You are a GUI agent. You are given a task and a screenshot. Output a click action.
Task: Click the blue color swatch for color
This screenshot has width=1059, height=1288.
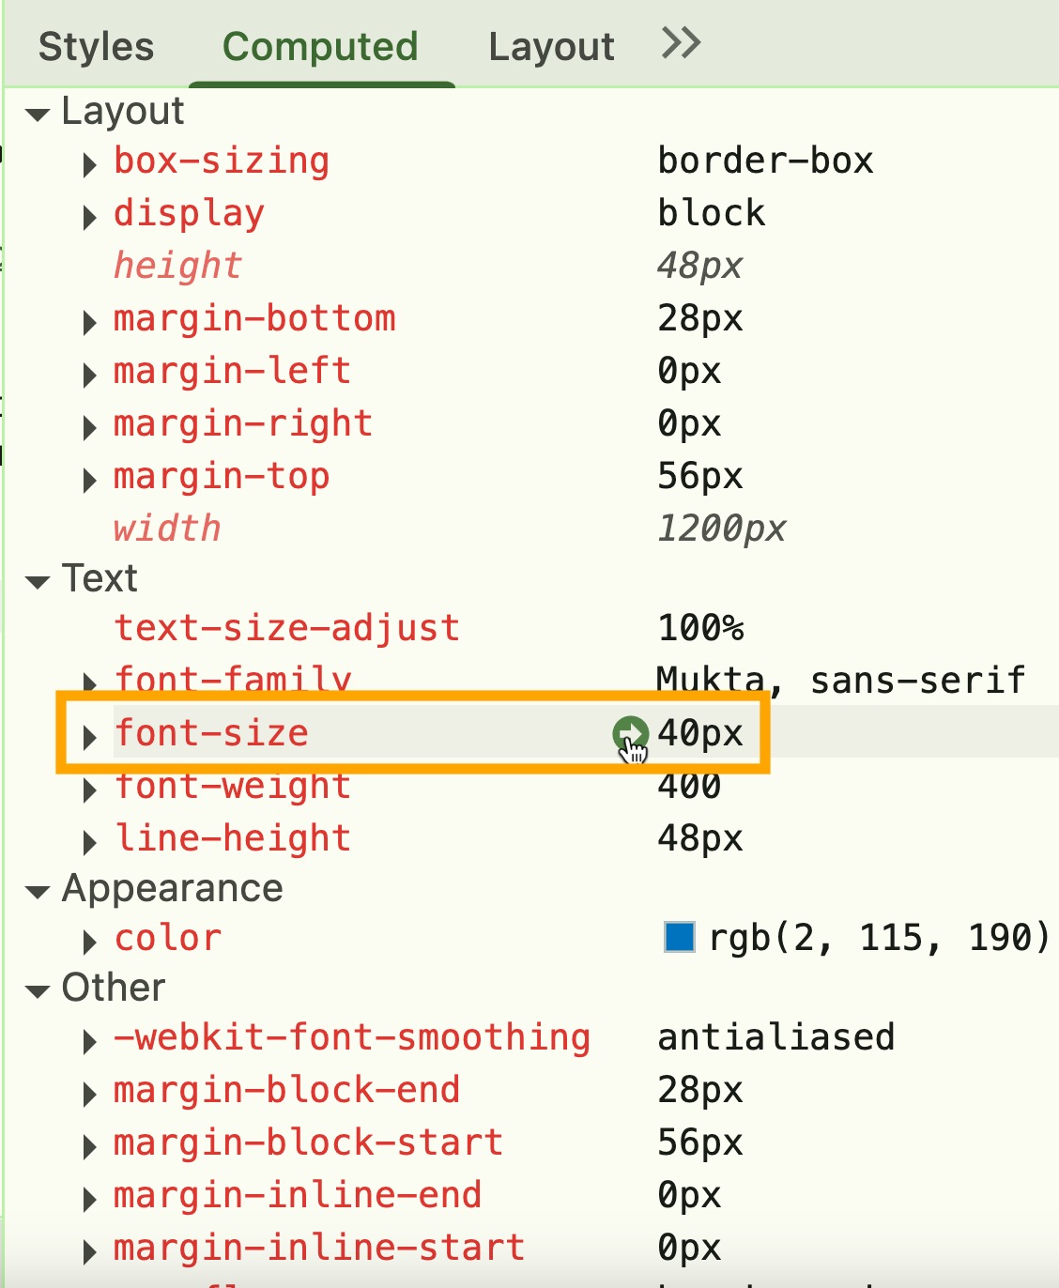click(679, 937)
